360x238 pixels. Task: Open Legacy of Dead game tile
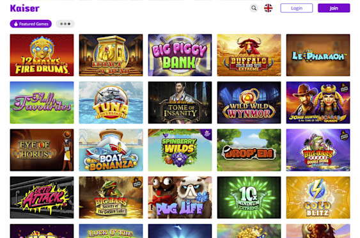point(111,55)
